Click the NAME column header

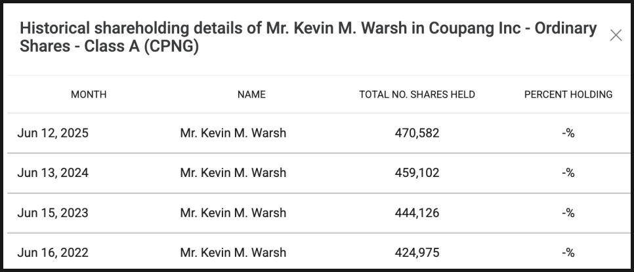click(x=251, y=94)
